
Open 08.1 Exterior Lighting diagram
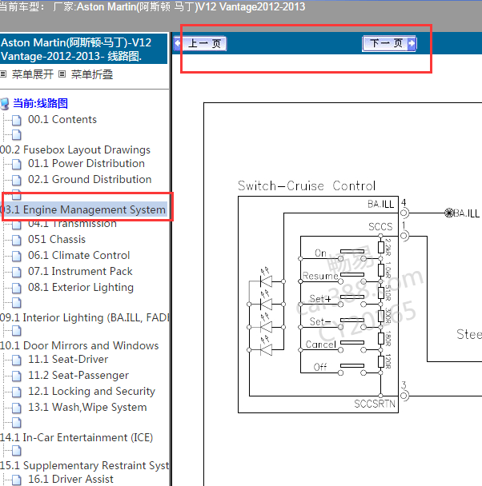tap(81, 287)
